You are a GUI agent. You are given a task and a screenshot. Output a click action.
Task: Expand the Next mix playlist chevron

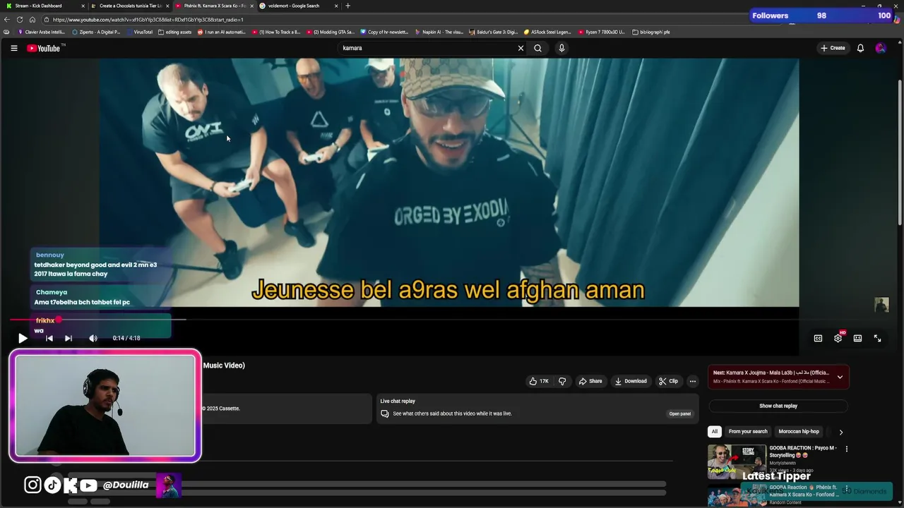tap(840, 377)
